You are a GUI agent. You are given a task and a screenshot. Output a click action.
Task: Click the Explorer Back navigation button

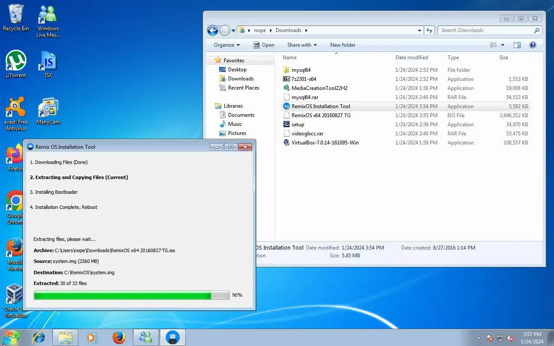tap(213, 30)
